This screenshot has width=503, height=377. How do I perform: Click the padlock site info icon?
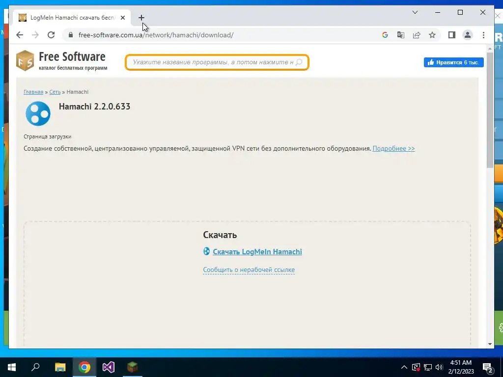(71, 35)
